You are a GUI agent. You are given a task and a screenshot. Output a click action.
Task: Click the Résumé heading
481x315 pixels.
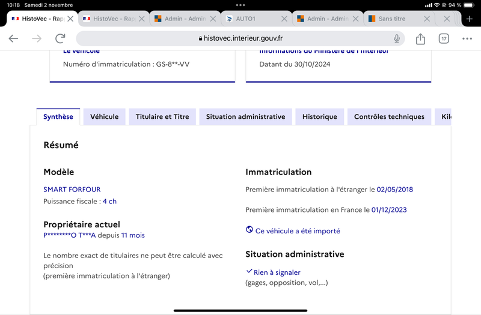[61, 145]
